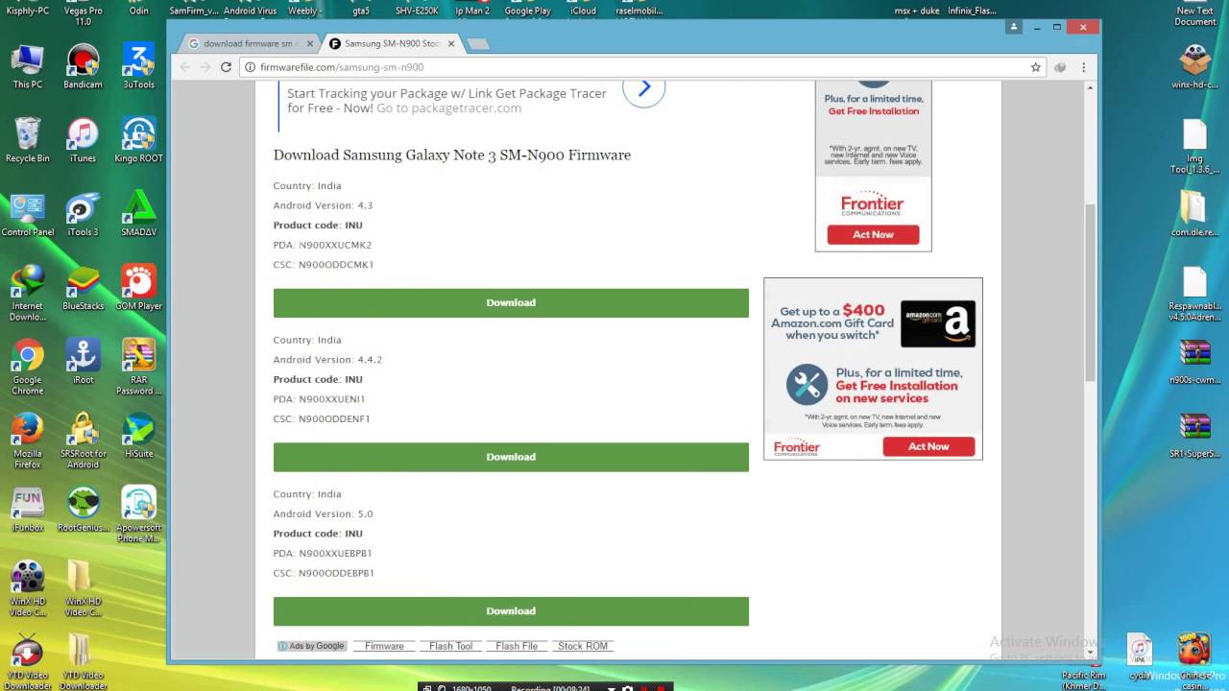Reload the firmwarefile page
Image resolution: width=1229 pixels, height=691 pixels.
[226, 67]
